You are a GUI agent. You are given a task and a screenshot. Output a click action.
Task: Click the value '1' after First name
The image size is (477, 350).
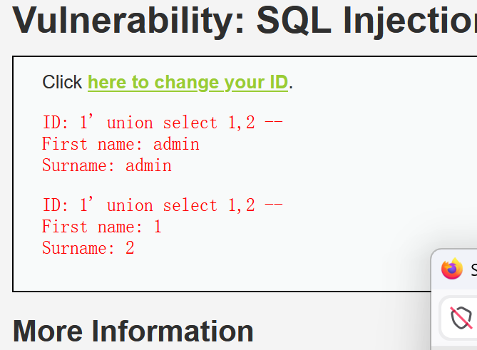(x=158, y=227)
